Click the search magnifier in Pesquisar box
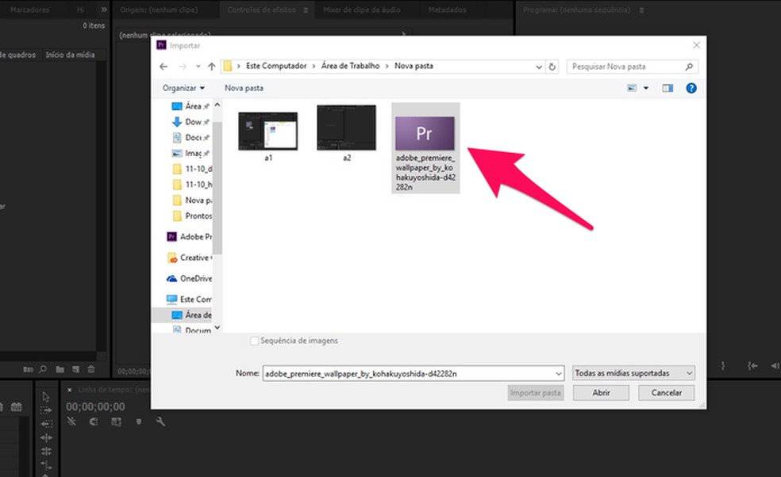 pyautogui.click(x=690, y=66)
